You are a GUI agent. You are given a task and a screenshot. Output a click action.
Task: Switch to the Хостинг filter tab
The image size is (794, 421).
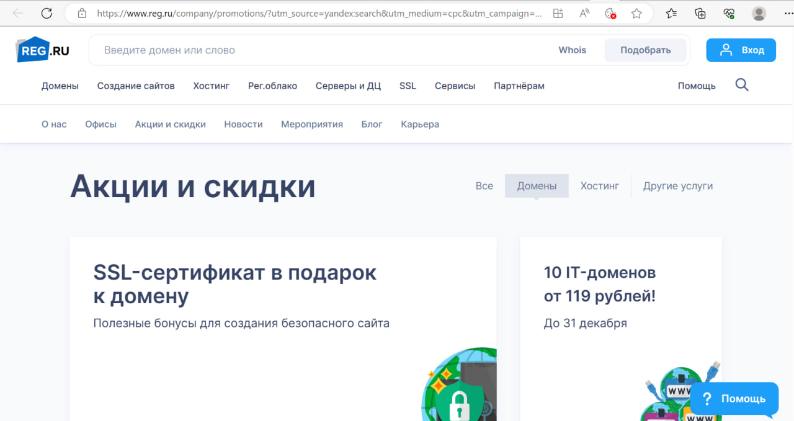tap(599, 185)
